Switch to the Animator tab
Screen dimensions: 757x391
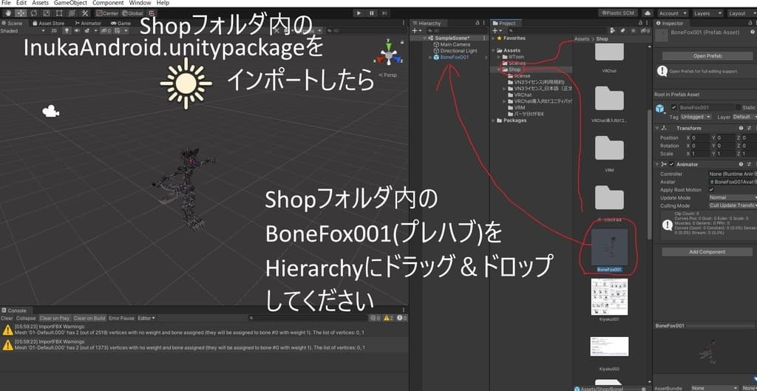pyautogui.click(x=88, y=23)
